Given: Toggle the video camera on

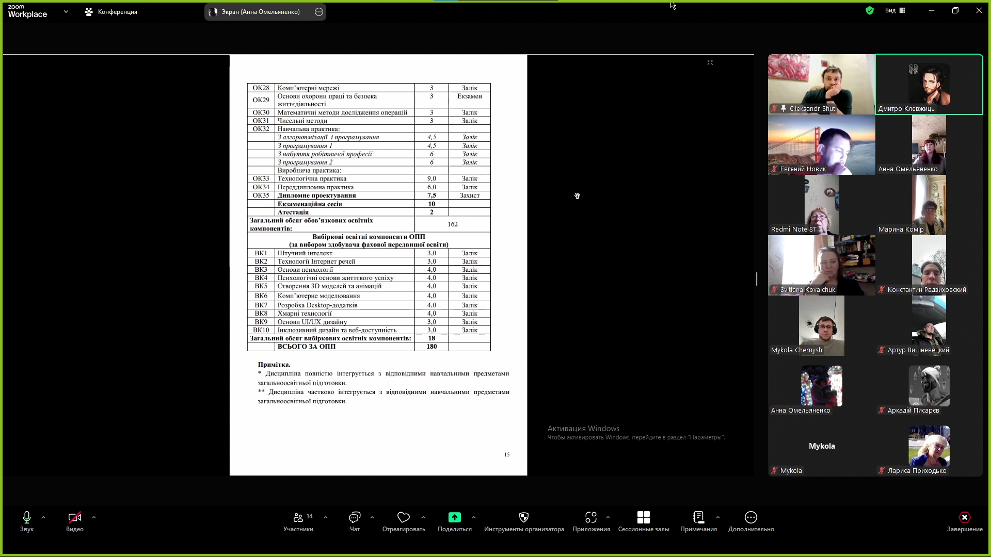Looking at the screenshot, I should [75, 517].
